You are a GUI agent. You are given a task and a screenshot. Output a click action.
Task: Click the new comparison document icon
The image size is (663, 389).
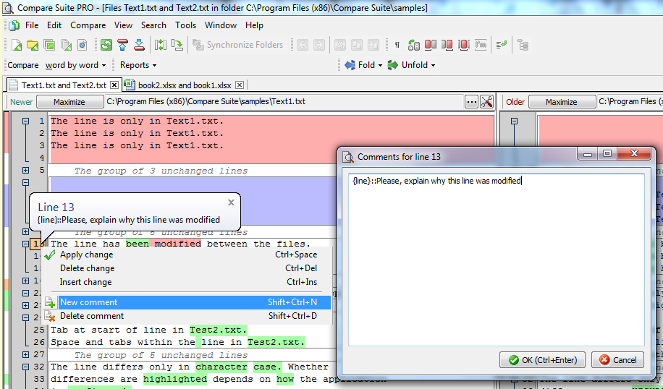[x=17, y=45]
